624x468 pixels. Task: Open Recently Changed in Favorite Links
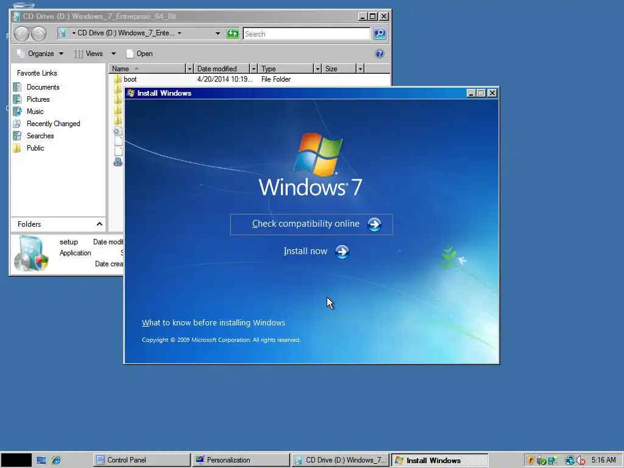point(54,124)
